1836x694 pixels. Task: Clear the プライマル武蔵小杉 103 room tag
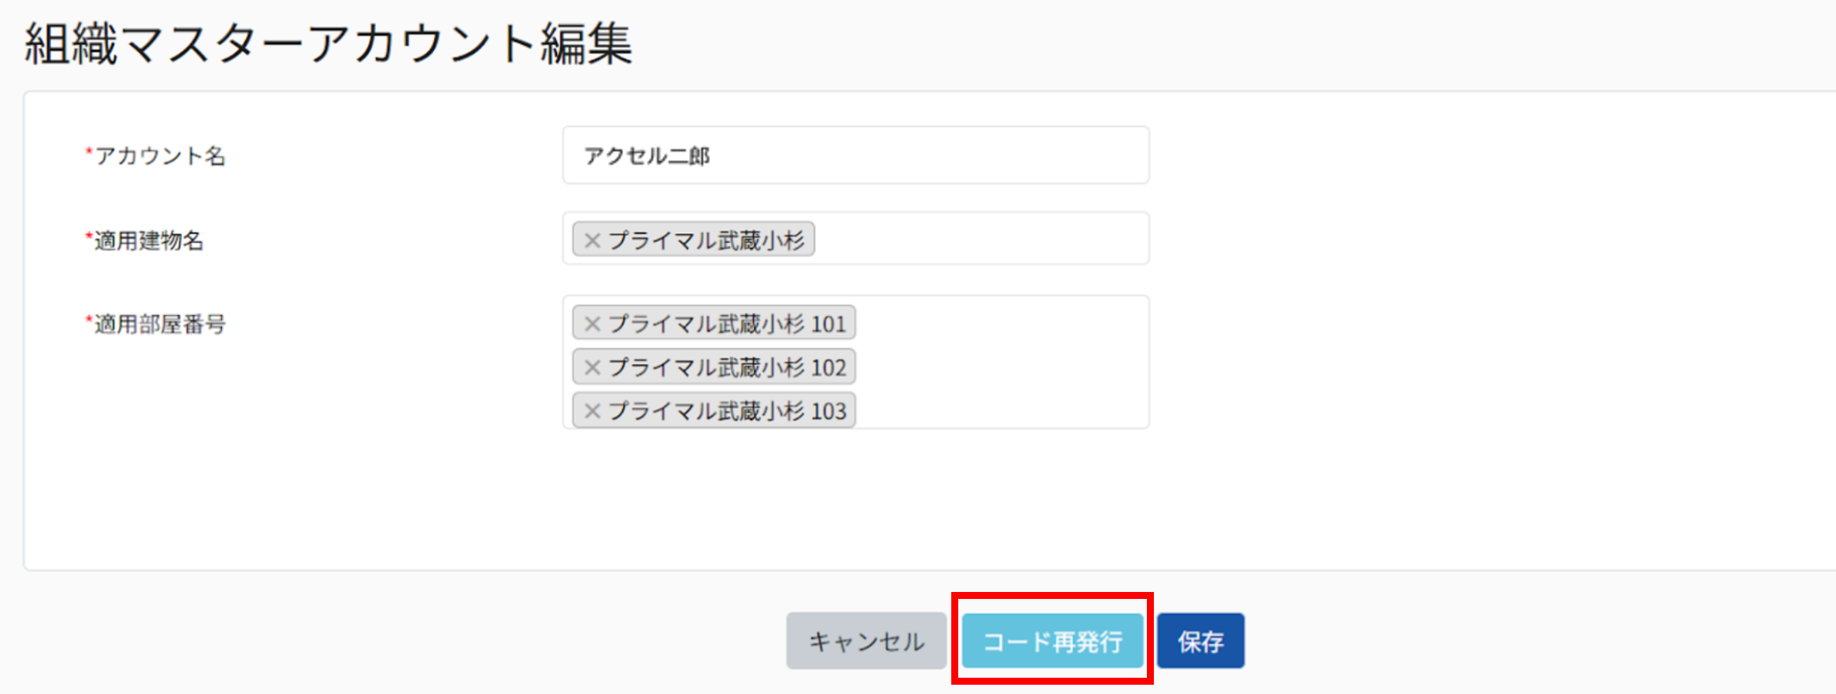592,410
